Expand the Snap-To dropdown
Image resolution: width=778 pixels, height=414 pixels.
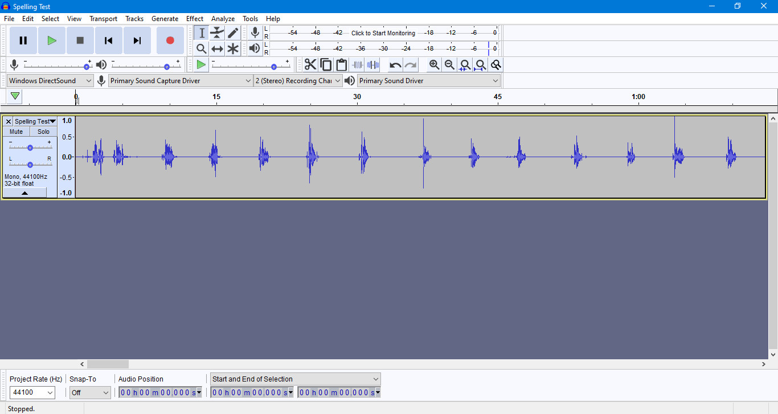coord(90,392)
